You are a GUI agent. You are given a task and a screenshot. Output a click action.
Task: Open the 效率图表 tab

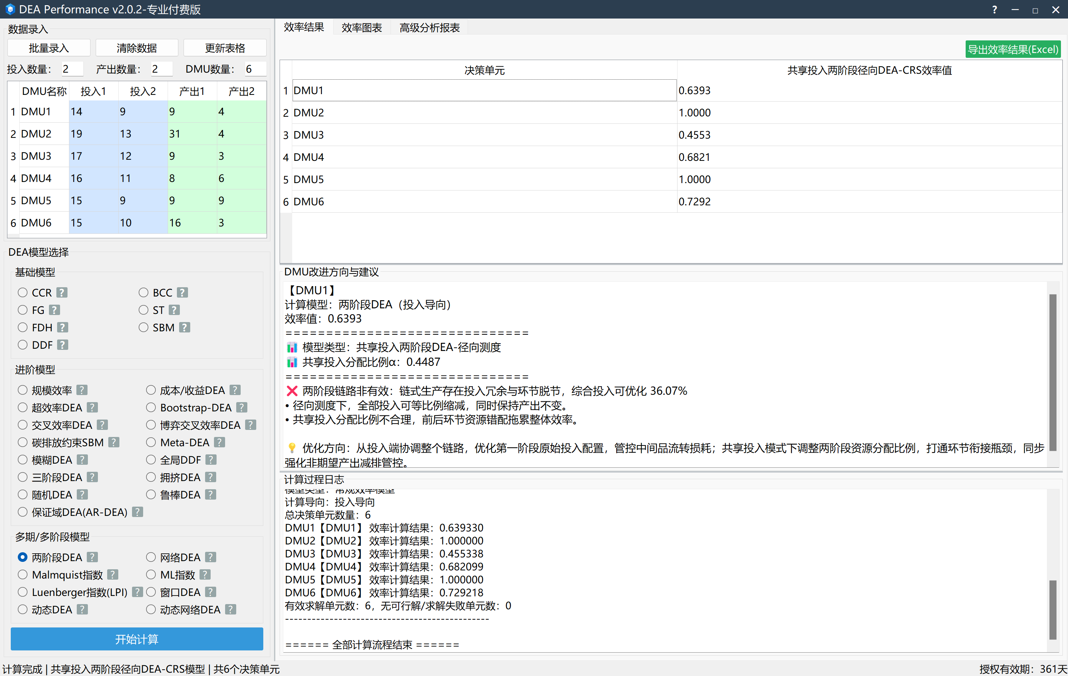point(362,27)
